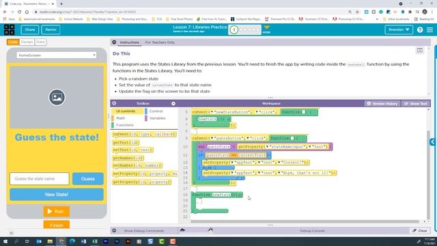Click the rabbit fast speed icon
Viewport: 437px width, 246px height.
coord(210,230)
